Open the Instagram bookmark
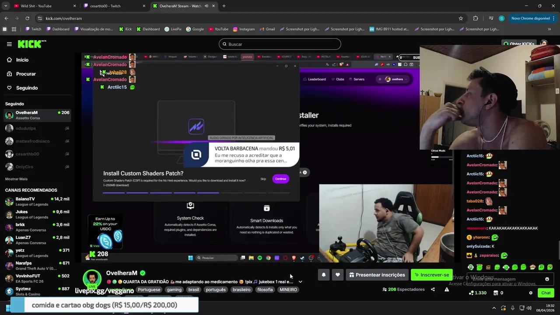Screen dimensions: 560x315 pyautogui.click(x=244, y=29)
